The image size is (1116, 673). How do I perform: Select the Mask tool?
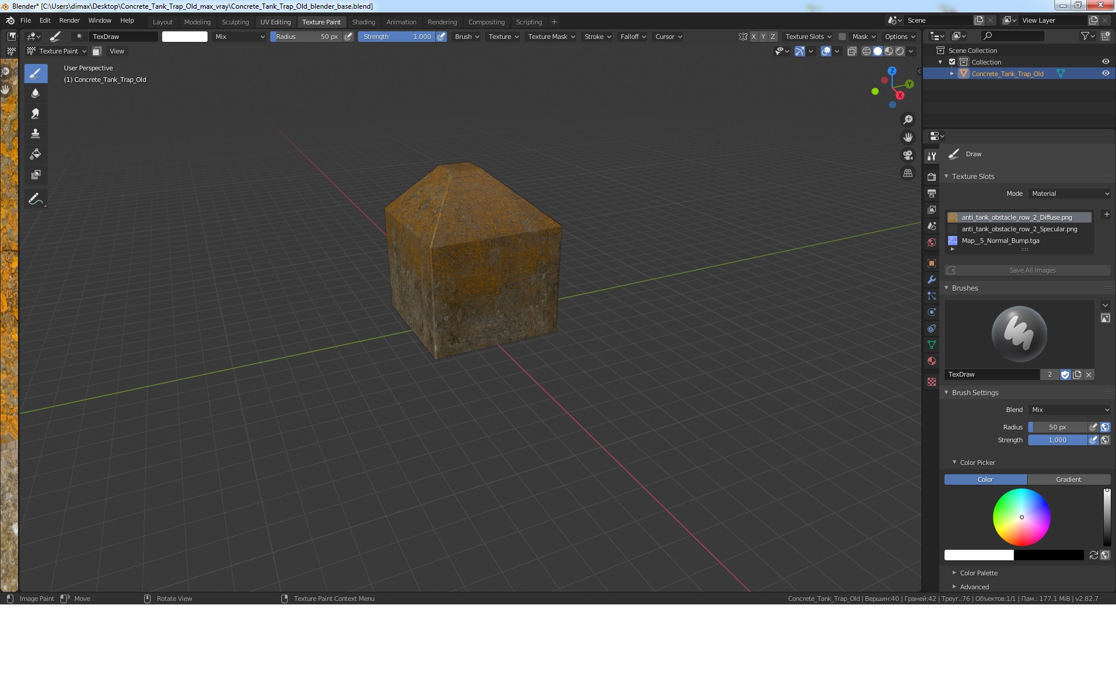[x=35, y=174]
